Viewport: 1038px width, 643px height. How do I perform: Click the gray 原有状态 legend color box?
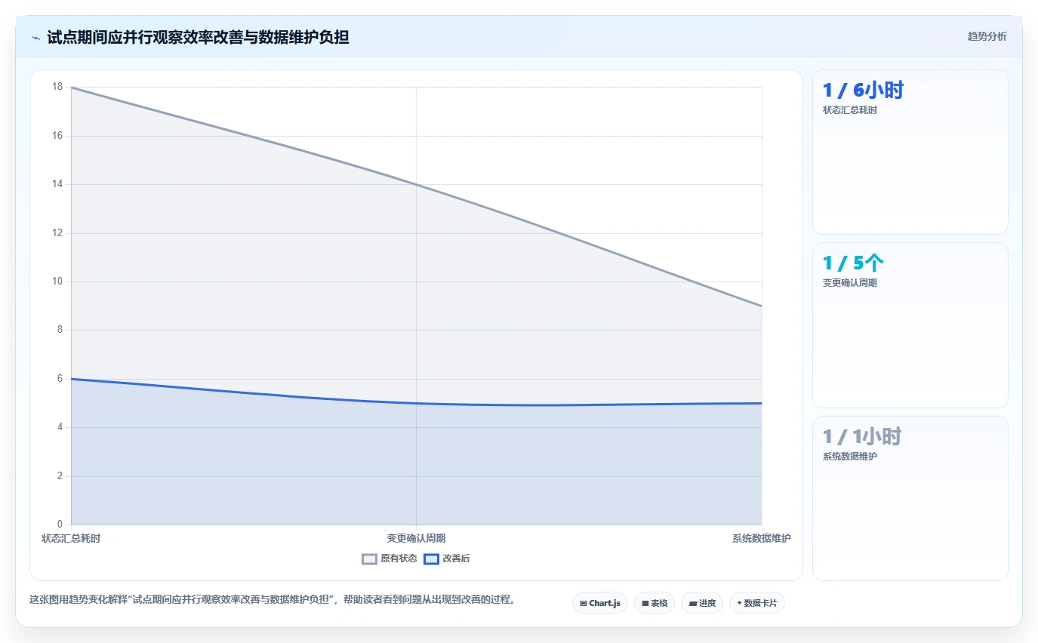tap(369, 559)
